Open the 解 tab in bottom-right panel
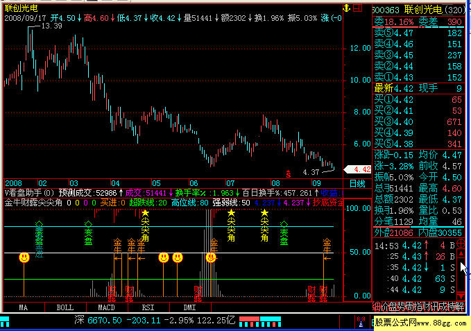The image size is (471, 331). tap(460, 307)
